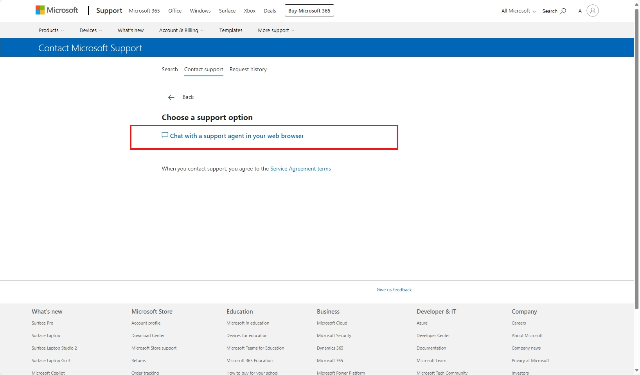Open Microsoft Teams for Education link
Screen dimensions: 640x375
[255, 348]
